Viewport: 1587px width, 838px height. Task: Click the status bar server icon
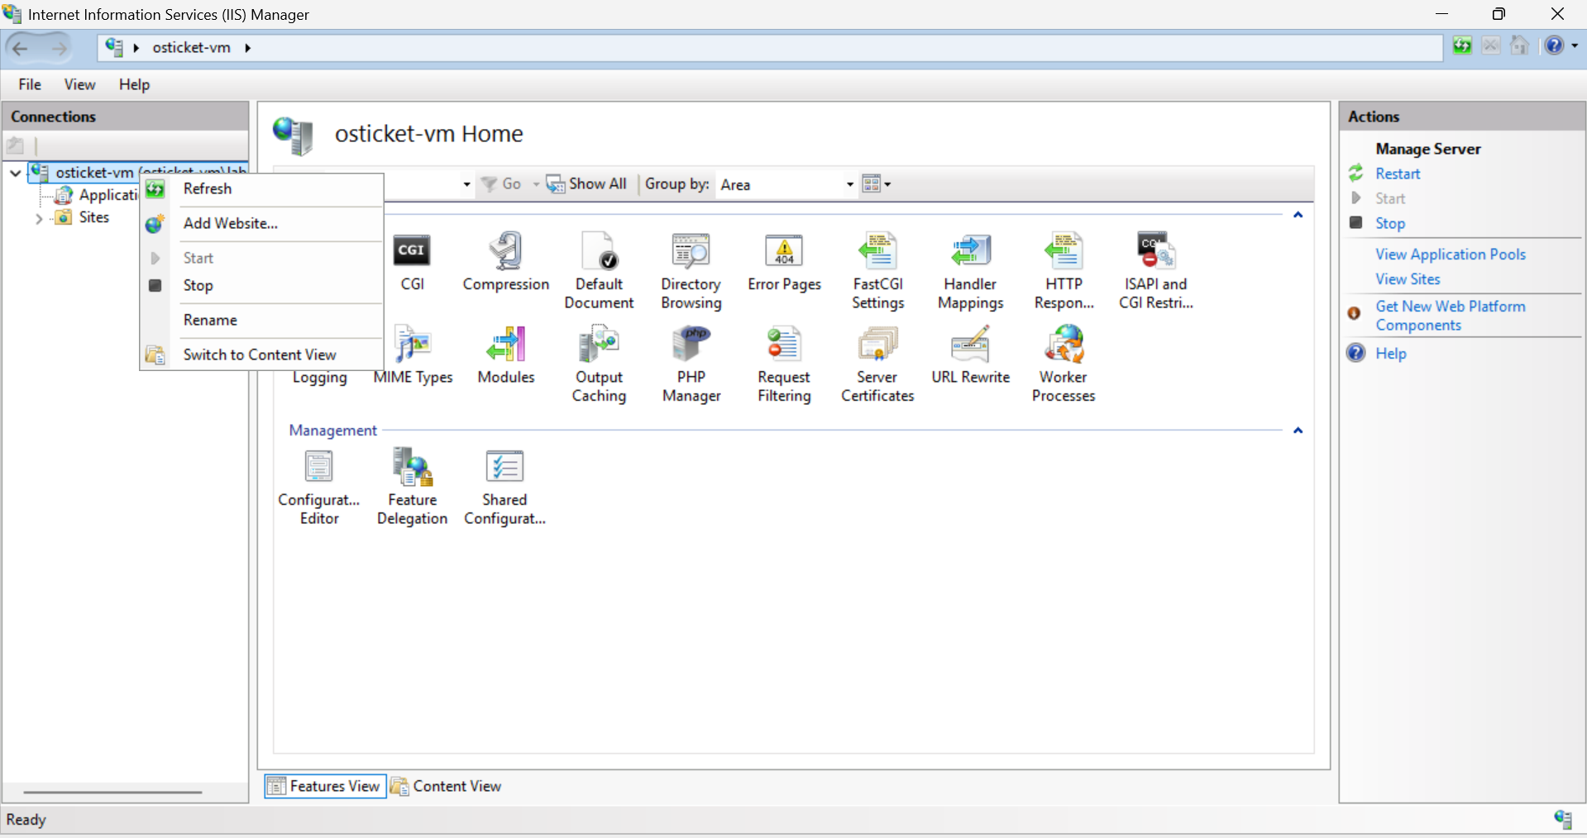click(1562, 819)
